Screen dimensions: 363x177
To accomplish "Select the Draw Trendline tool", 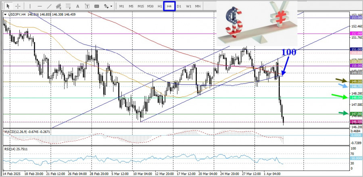I will 49,6.
